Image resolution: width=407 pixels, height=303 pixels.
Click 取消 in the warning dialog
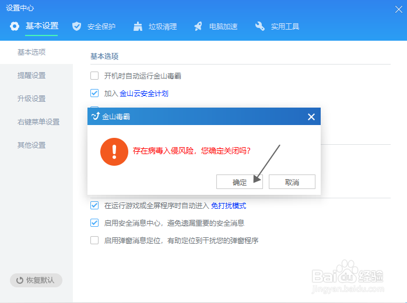(292, 182)
